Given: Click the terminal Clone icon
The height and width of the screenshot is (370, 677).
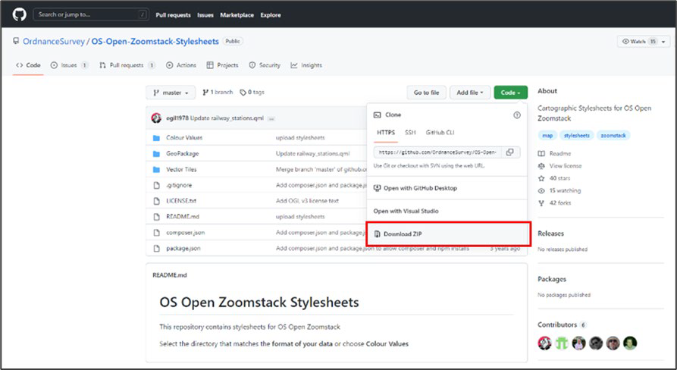Looking at the screenshot, I should pos(377,114).
